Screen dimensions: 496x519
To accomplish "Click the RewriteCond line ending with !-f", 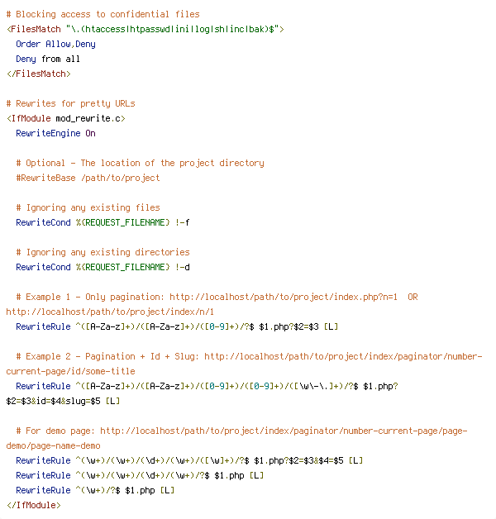I will 103,223.
